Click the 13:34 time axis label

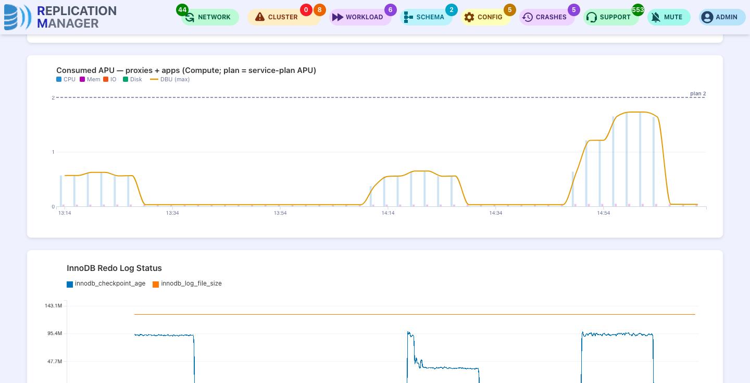(172, 213)
